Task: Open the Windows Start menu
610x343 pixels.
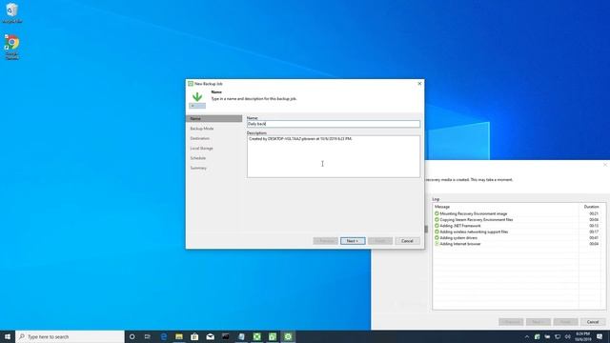Action: [8, 336]
